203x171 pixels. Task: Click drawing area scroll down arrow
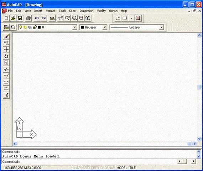pos(199,139)
